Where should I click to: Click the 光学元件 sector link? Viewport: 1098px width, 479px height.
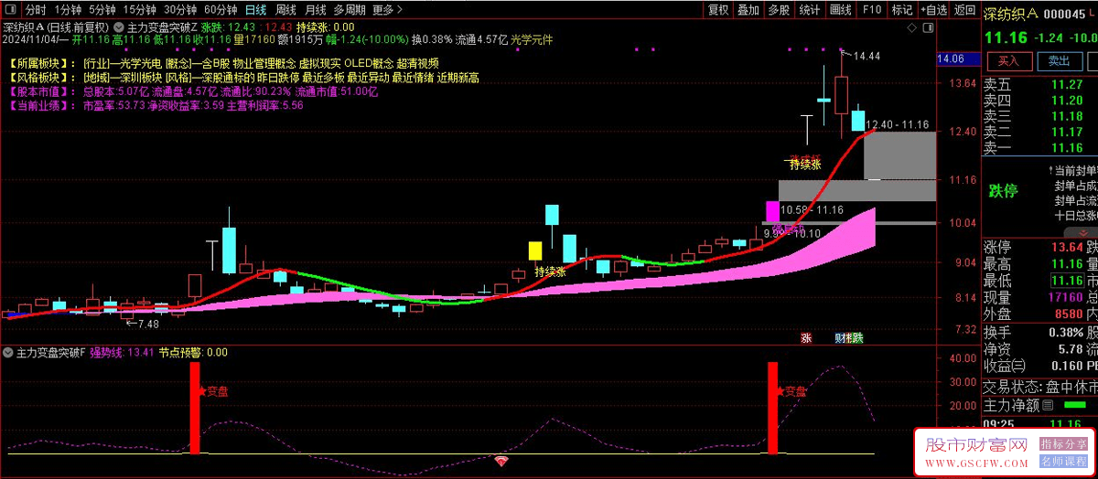click(x=530, y=40)
